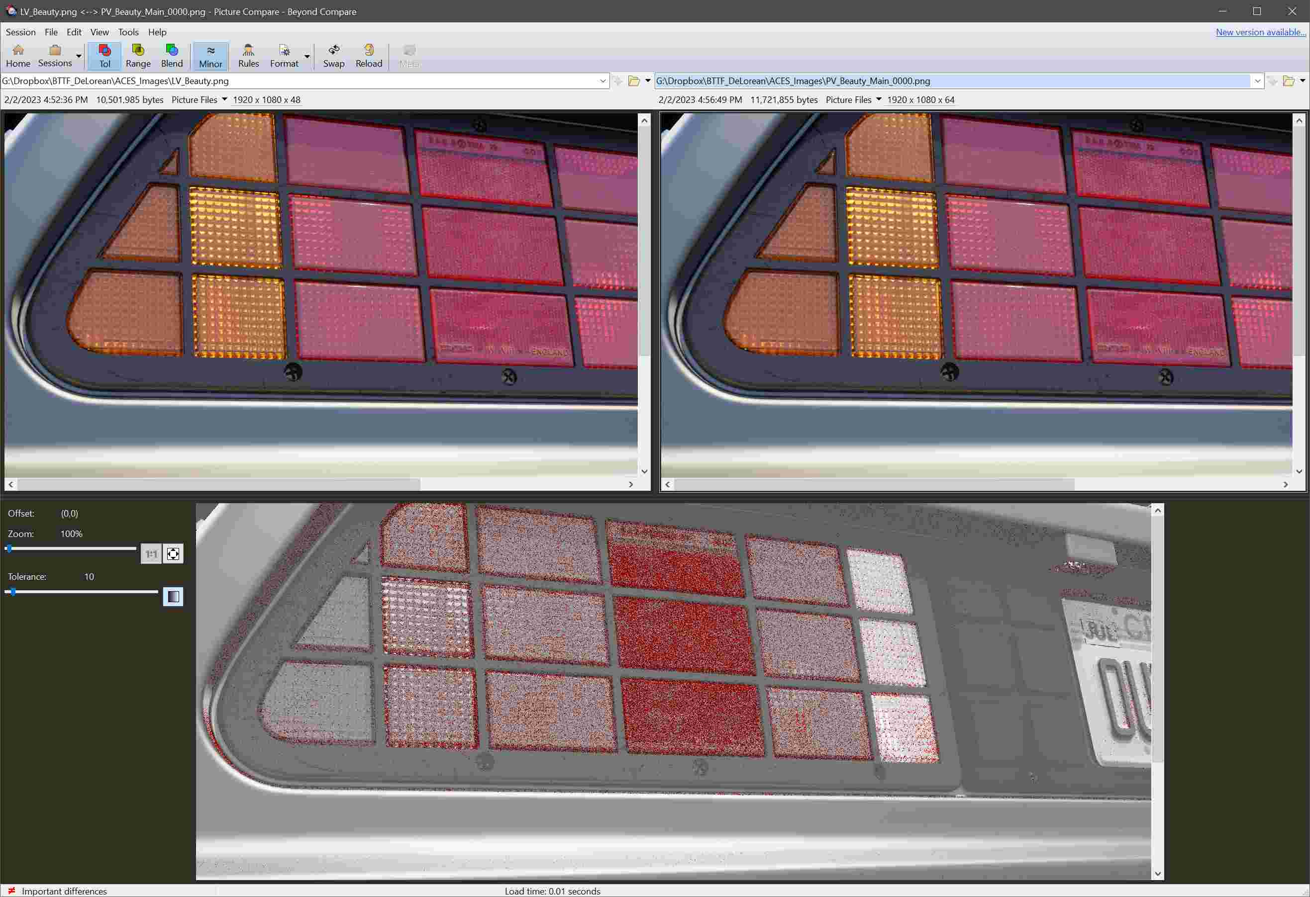Select the Range comparison mode
The image size is (1310, 897).
[x=138, y=55]
